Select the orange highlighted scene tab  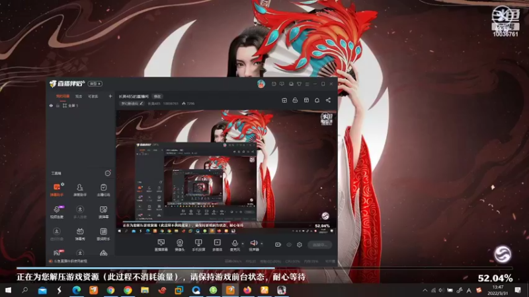[62, 96]
